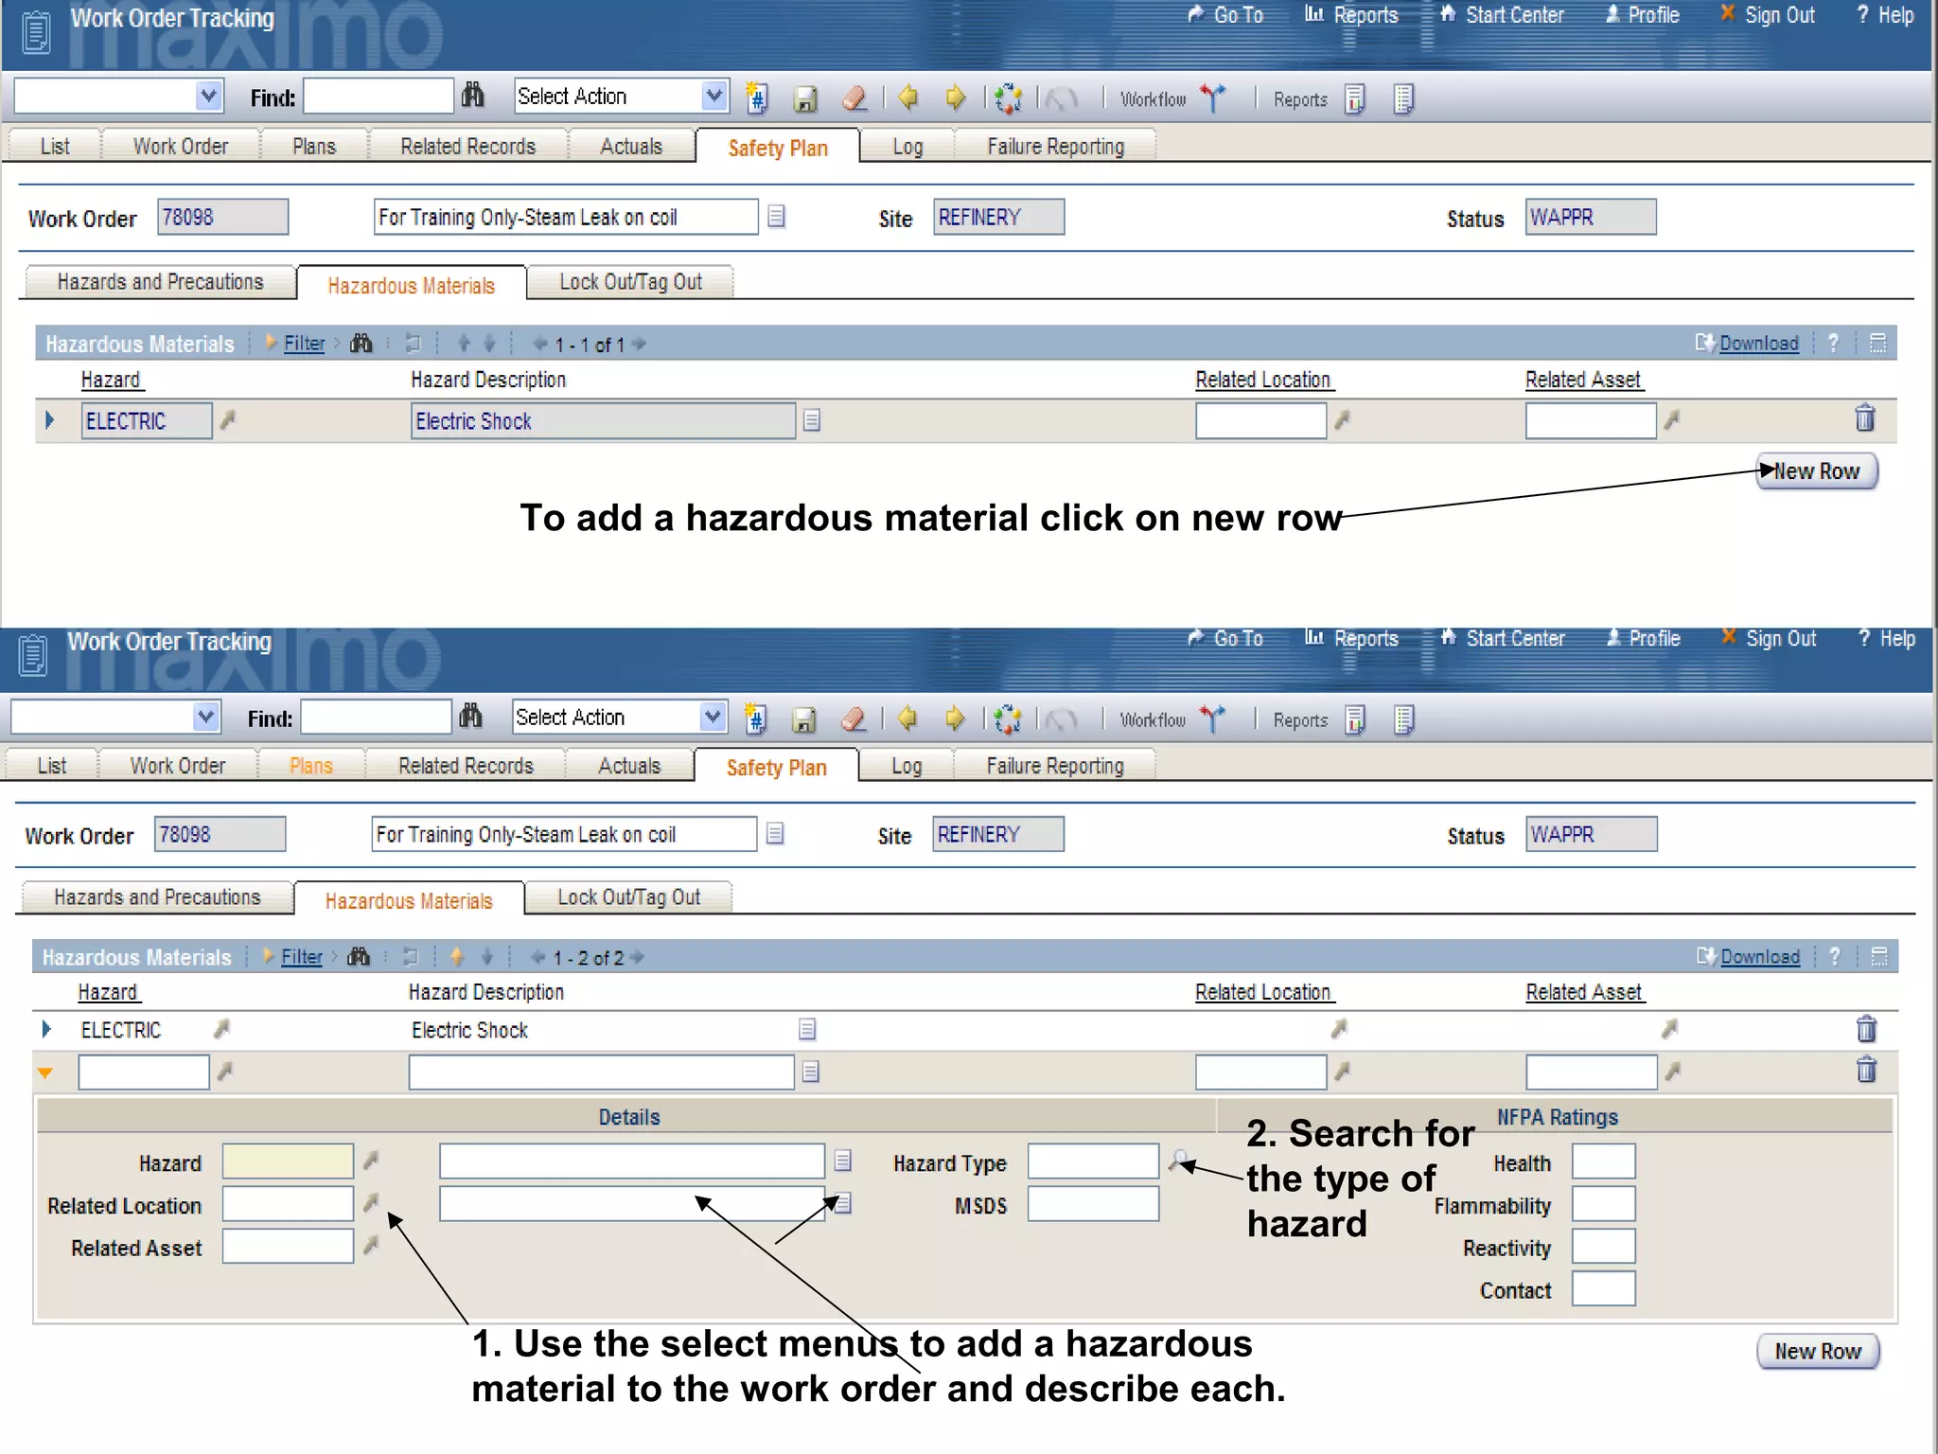This screenshot has height=1454, width=1938.
Task: Open Profile in lower window header
Action: tap(1644, 638)
